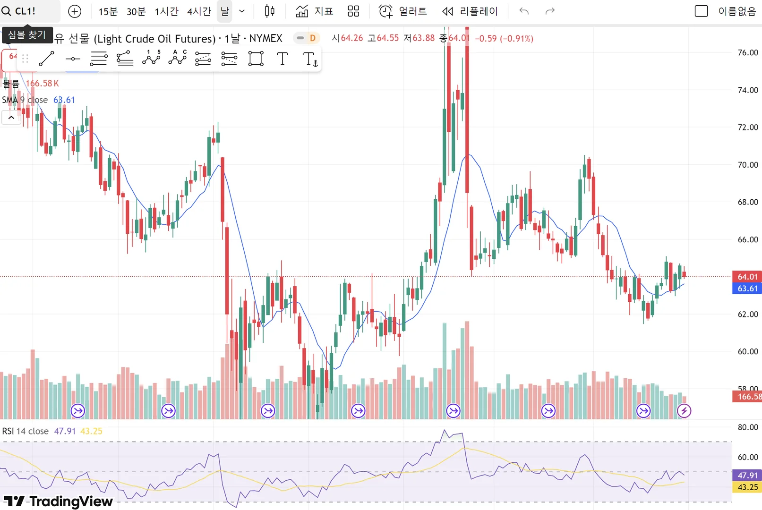Click the 64.01 current price label

(747, 276)
